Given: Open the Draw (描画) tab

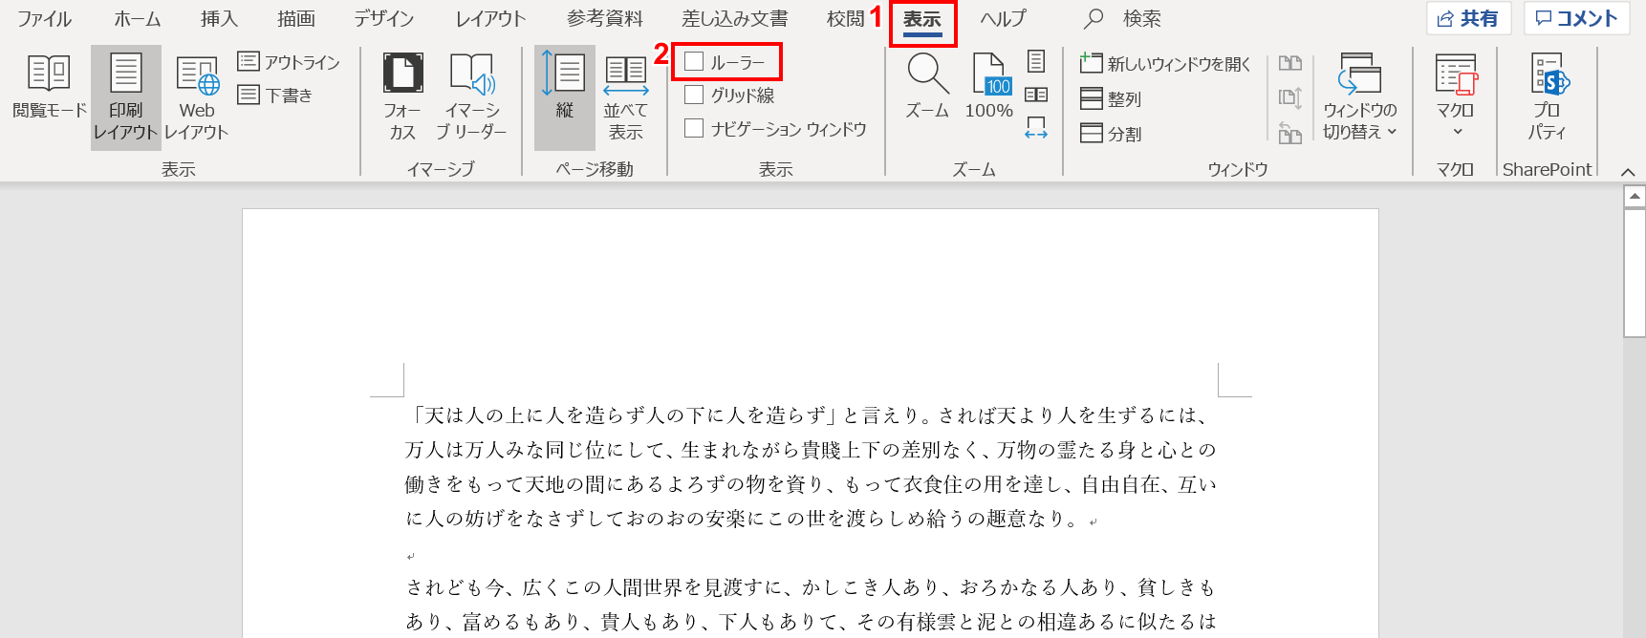Looking at the screenshot, I should tap(296, 19).
